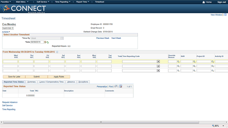
Task: Switch to the Reported Time Status tab
Action: [14, 82]
